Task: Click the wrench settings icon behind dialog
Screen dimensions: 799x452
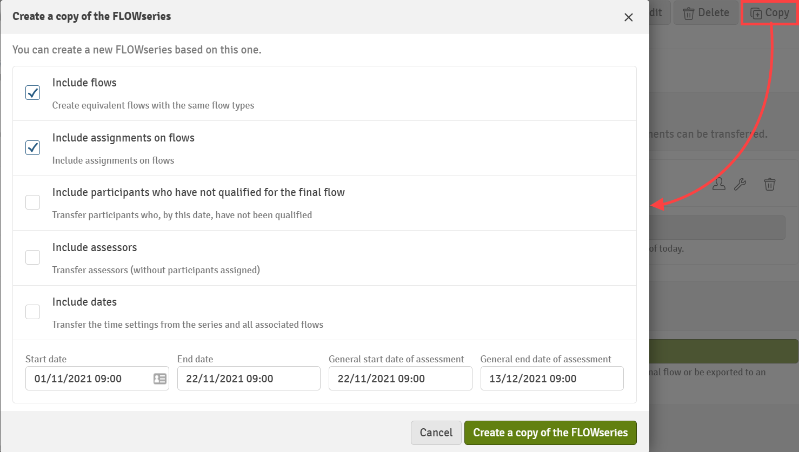Action: (x=740, y=184)
